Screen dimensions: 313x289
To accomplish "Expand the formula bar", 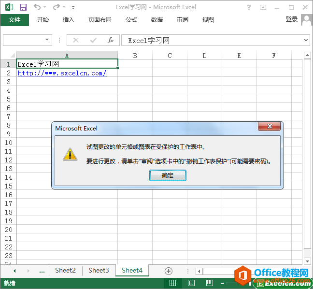I will (306, 40).
